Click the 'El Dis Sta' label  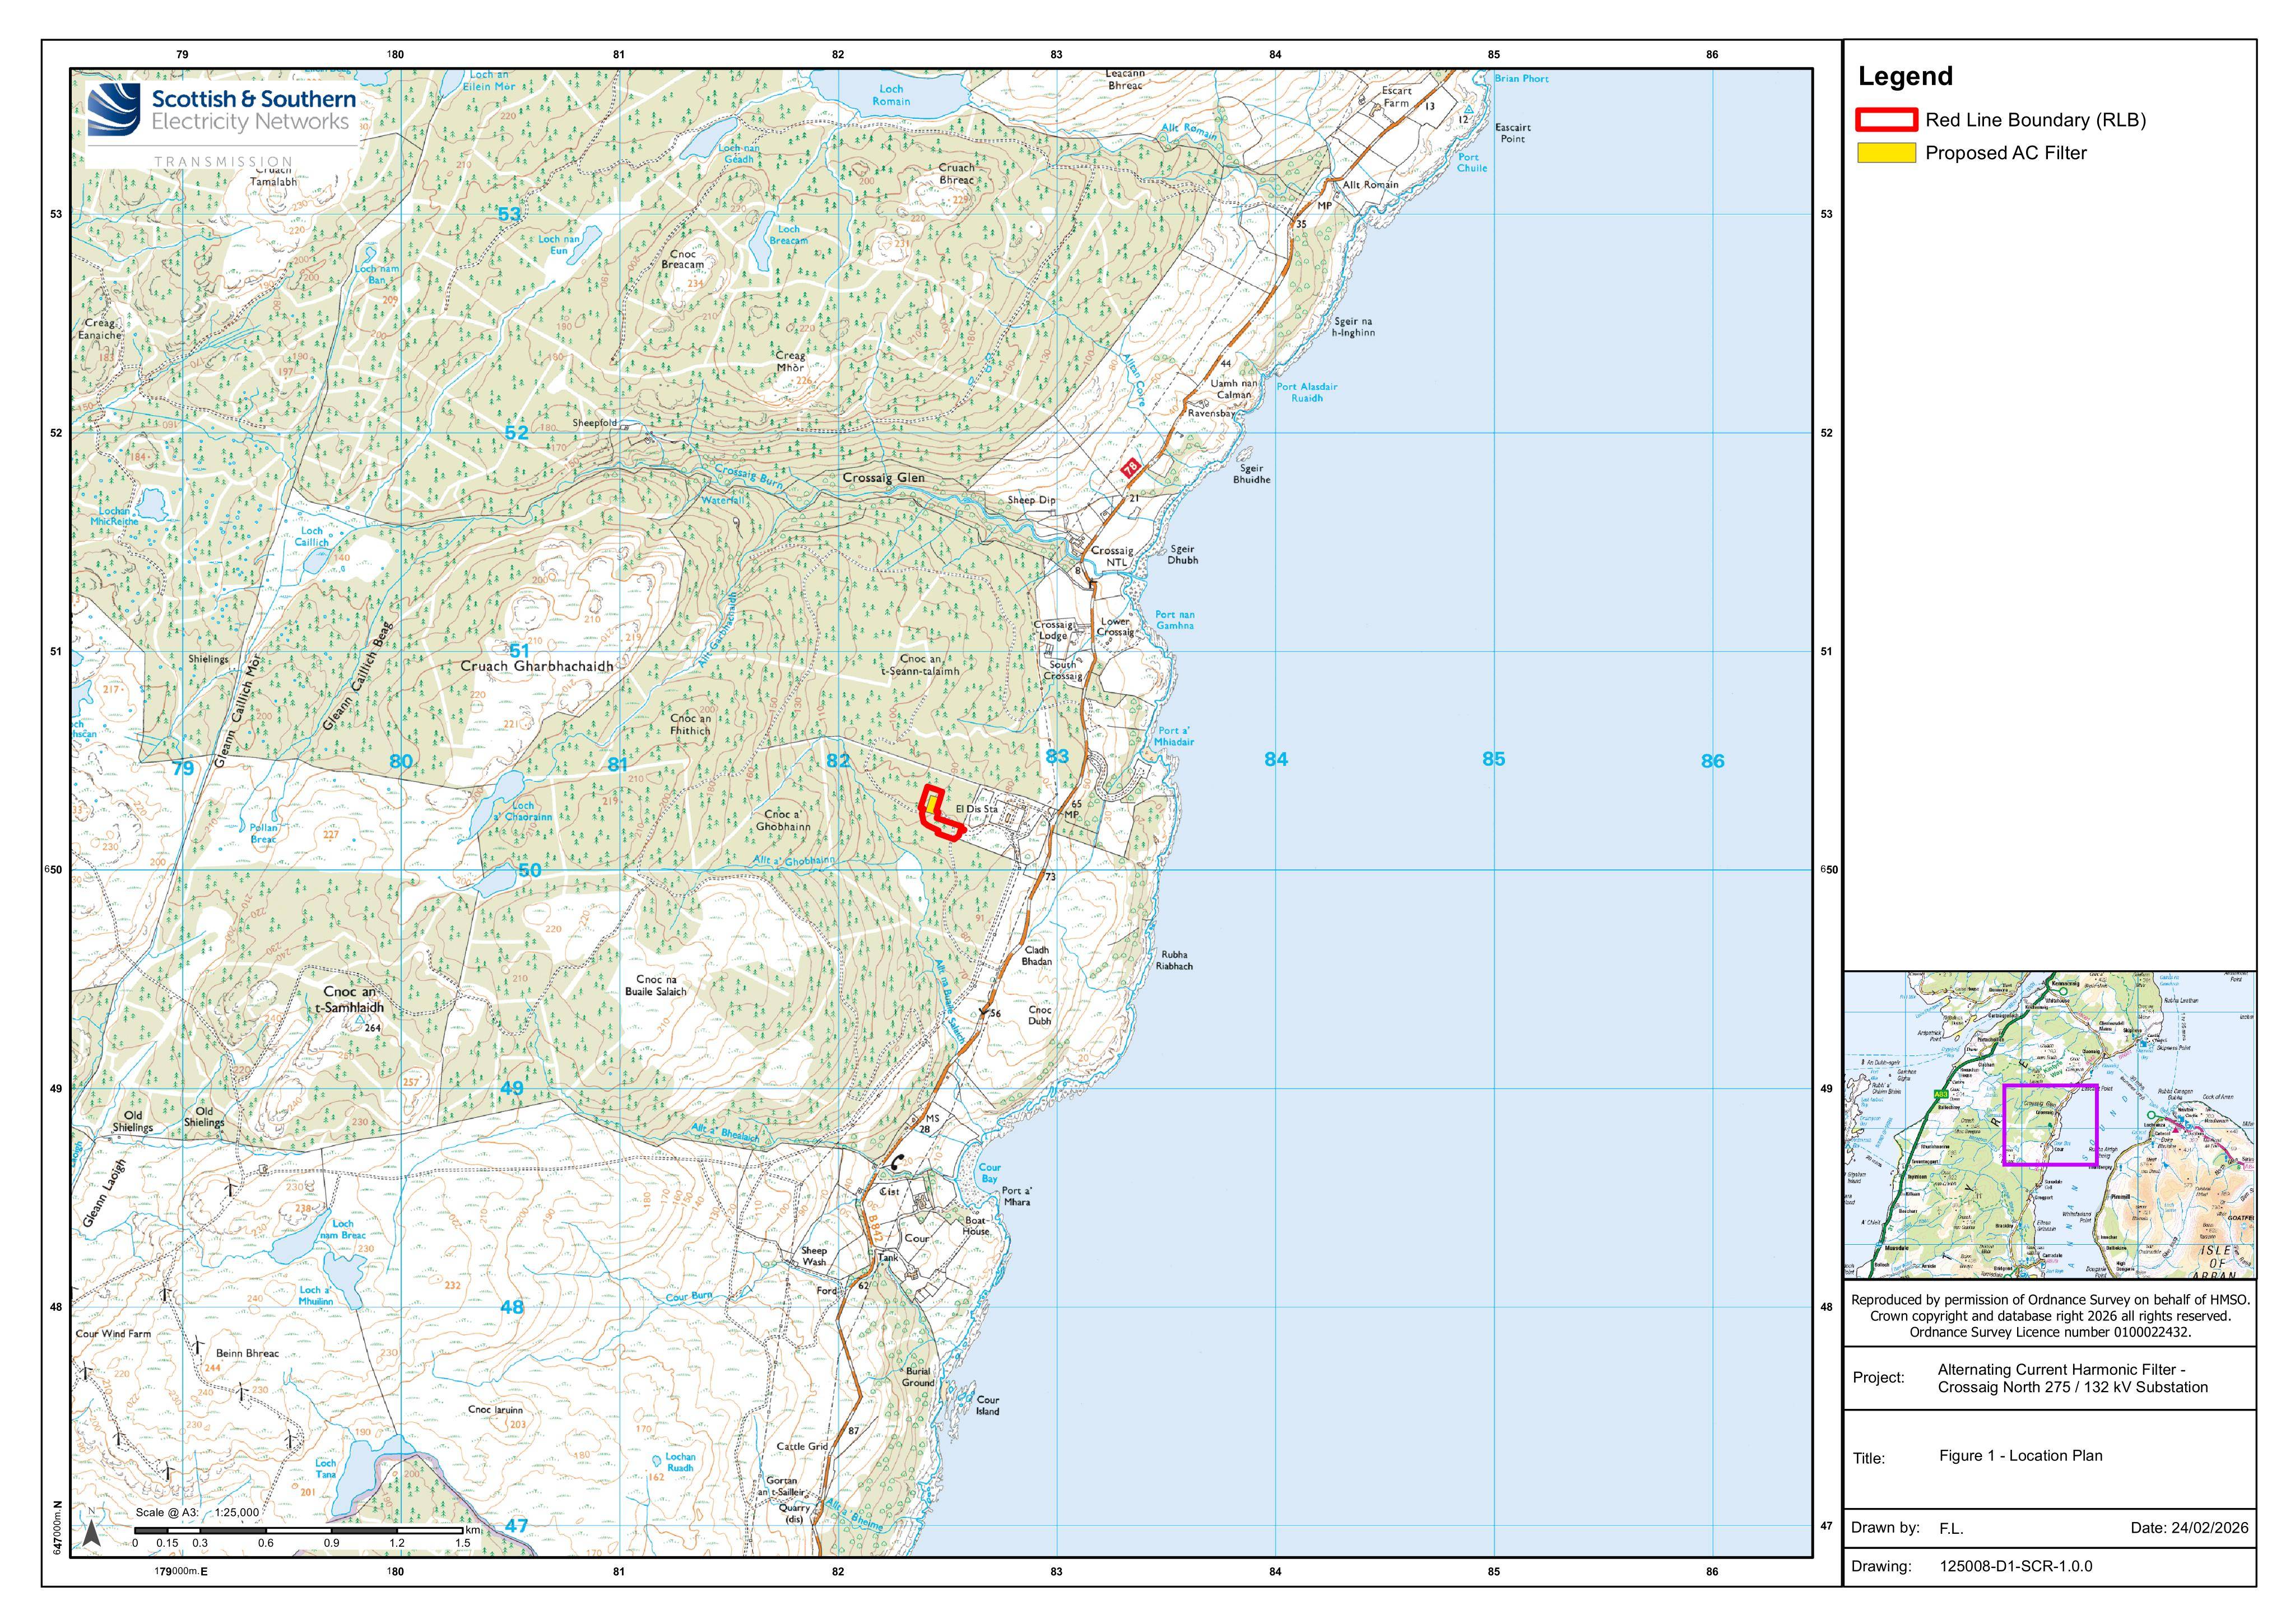tap(976, 809)
